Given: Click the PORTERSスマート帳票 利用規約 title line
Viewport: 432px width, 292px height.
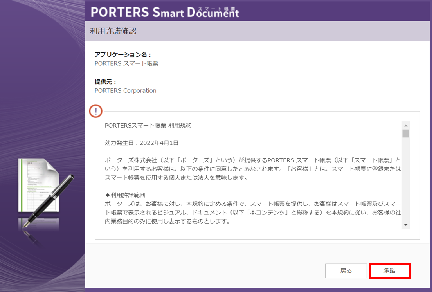Looking at the screenshot, I should (x=148, y=125).
